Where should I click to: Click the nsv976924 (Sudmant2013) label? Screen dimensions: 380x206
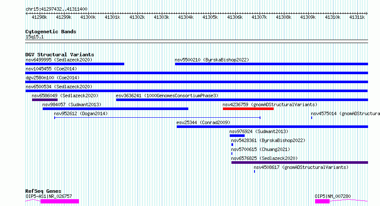(259, 131)
